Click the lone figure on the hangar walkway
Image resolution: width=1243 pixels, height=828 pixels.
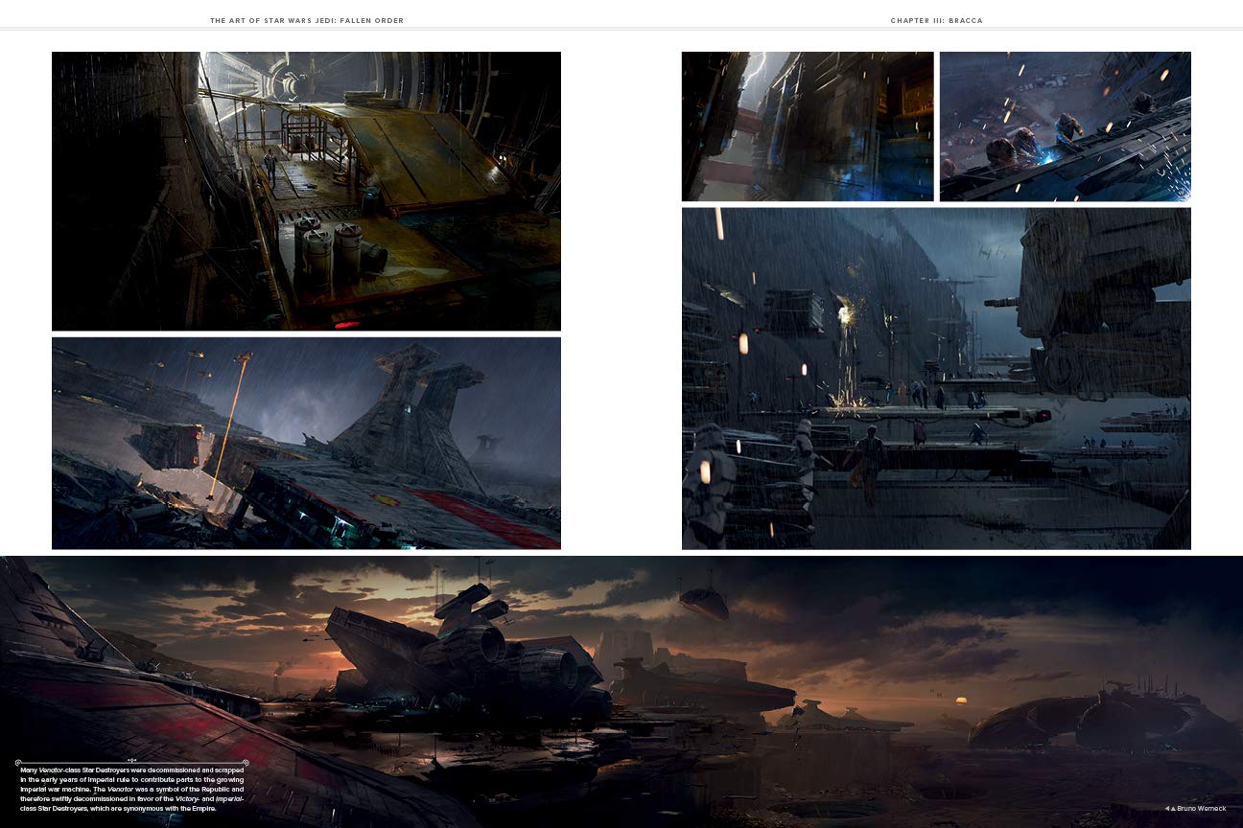(x=271, y=167)
